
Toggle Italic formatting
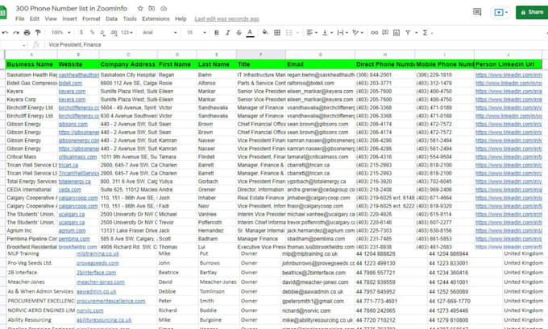click(228, 32)
